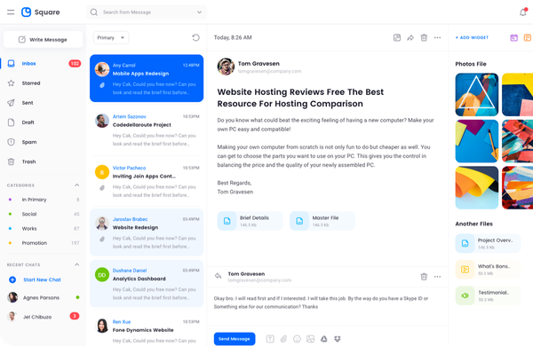Click Add Widget link
Screen dimensions: 533x346
(x=472, y=37)
